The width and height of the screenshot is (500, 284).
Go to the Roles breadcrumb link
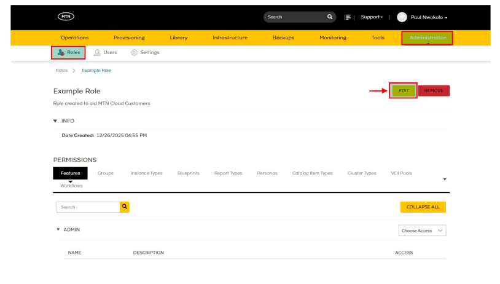tap(61, 70)
